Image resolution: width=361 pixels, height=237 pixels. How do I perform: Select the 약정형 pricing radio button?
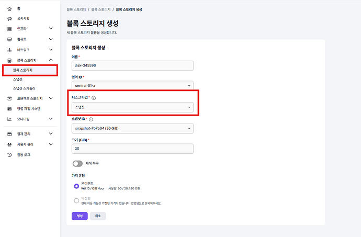pos(76,200)
